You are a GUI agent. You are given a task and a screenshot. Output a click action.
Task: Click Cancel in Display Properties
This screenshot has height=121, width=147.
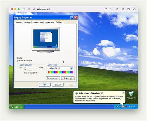[x=58, y=85]
